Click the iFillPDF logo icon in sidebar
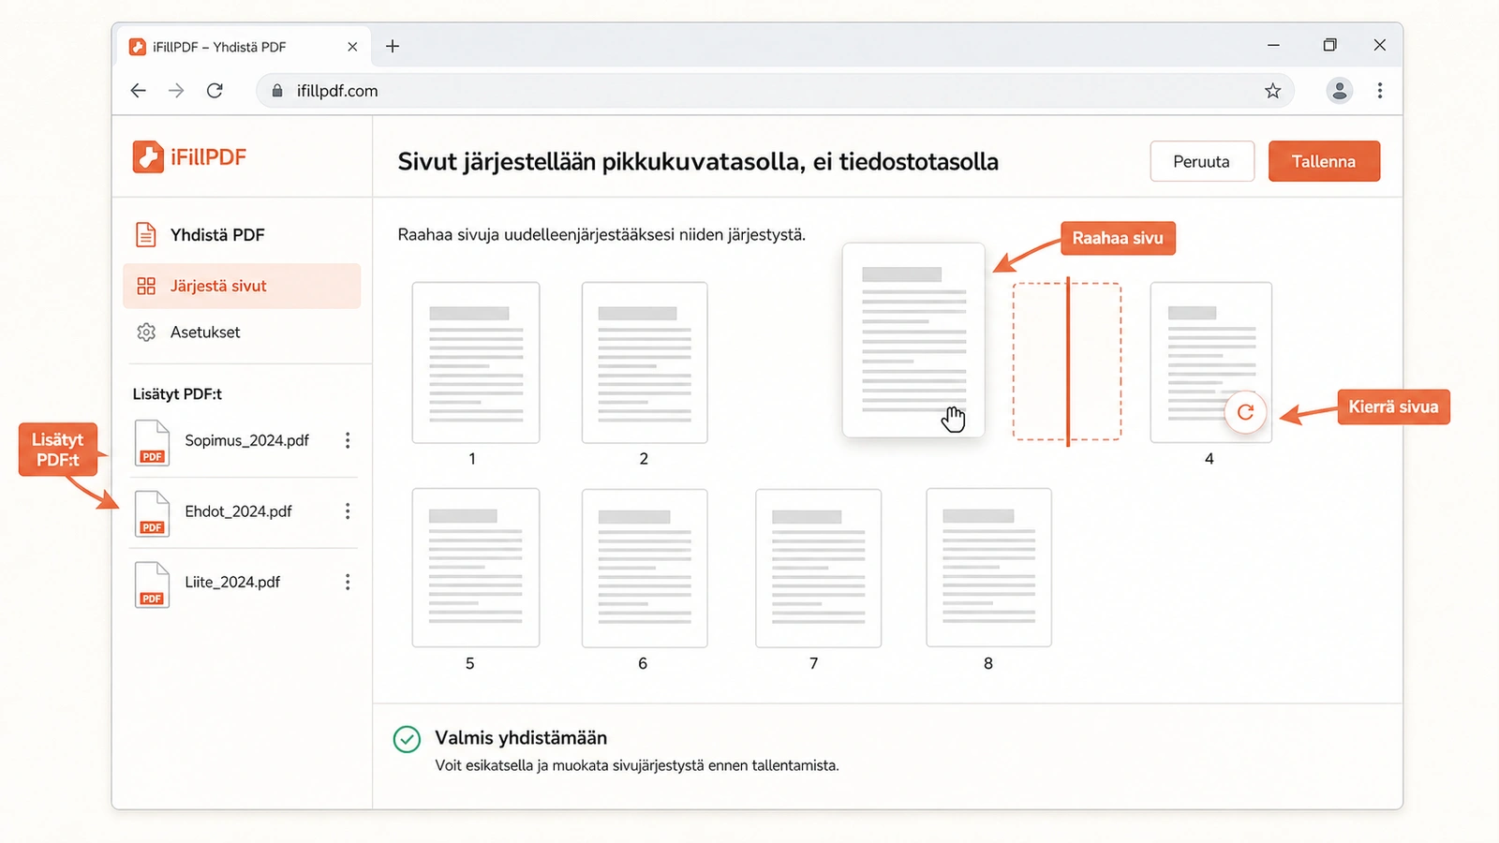This screenshot has height=843, width=1499. (148, 157)
